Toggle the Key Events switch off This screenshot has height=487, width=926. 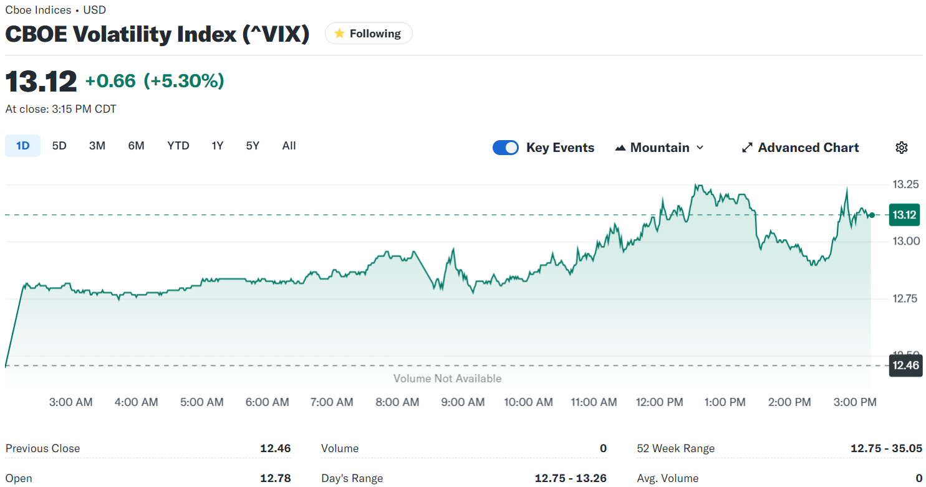[506, 148]
